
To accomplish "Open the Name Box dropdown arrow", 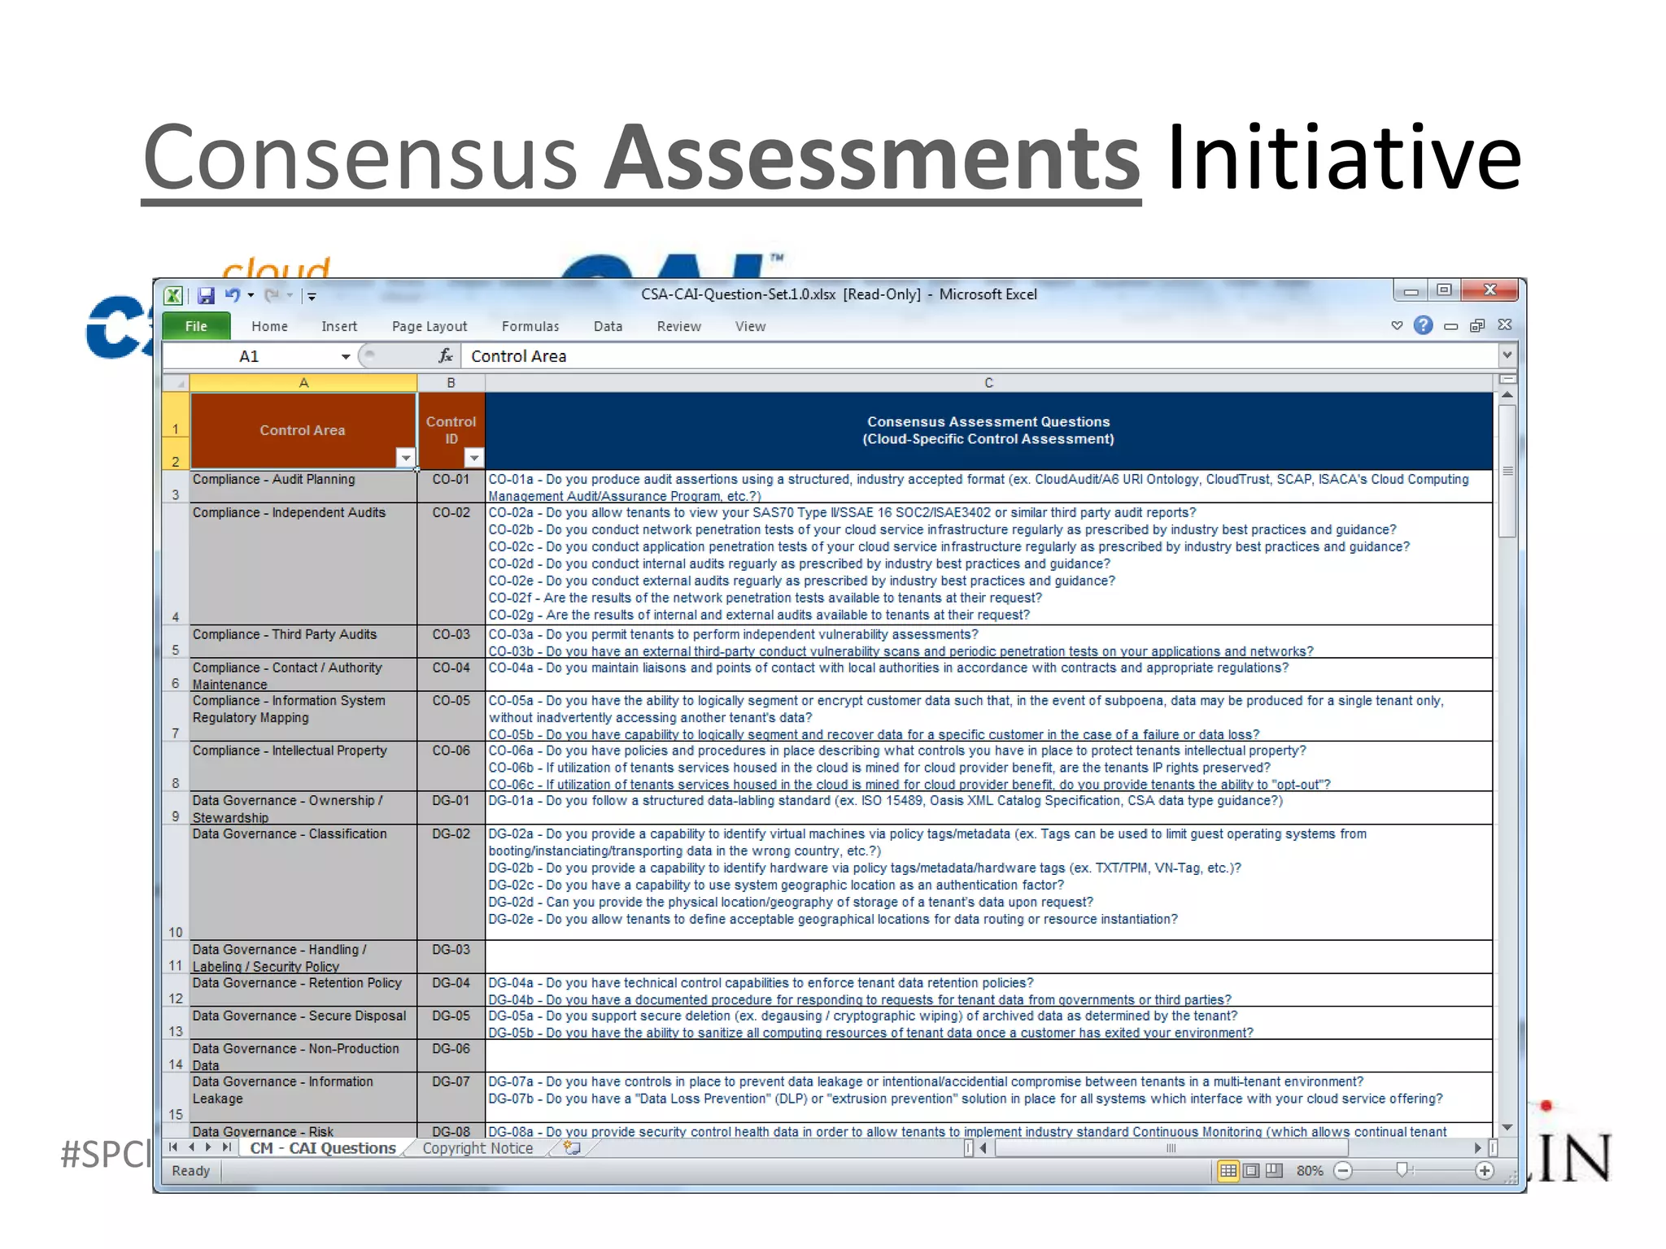I will pos(346,356).
